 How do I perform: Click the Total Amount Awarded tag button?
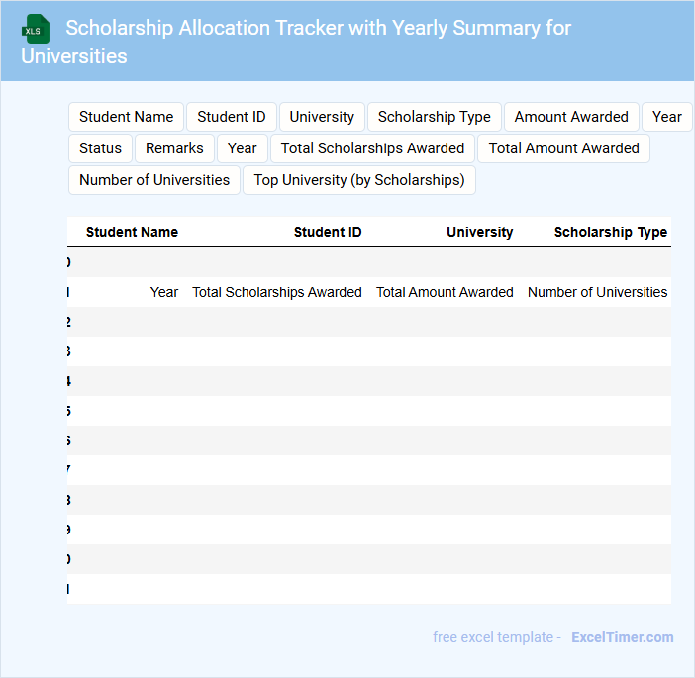tap(563, 148)
